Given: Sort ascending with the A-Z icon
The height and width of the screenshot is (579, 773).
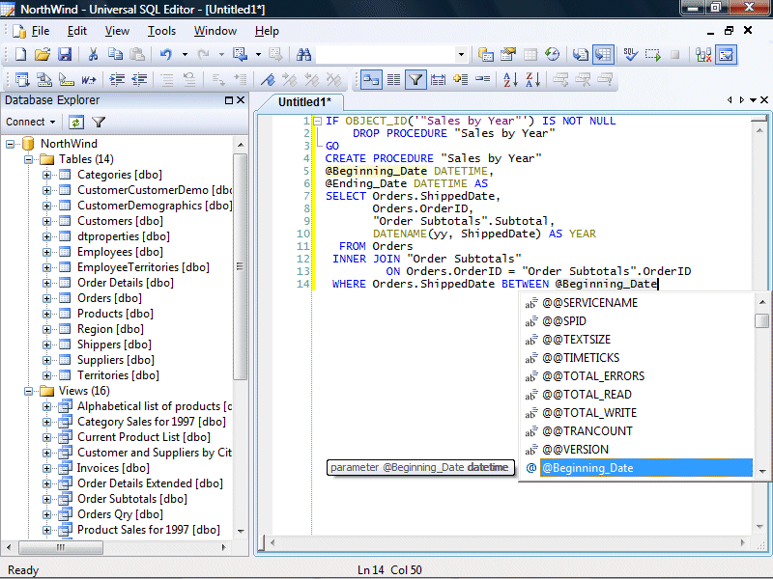Looking at the screenshot, I should click(510, 79).
